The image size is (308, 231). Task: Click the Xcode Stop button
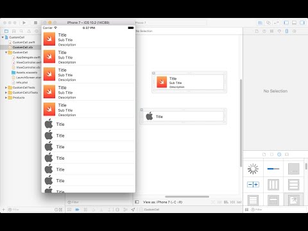coord(35,22)
